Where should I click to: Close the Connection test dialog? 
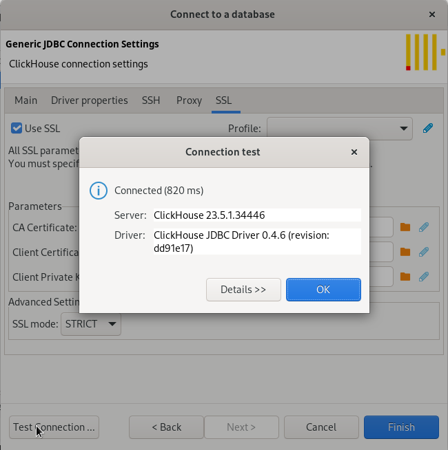(354, 152)
